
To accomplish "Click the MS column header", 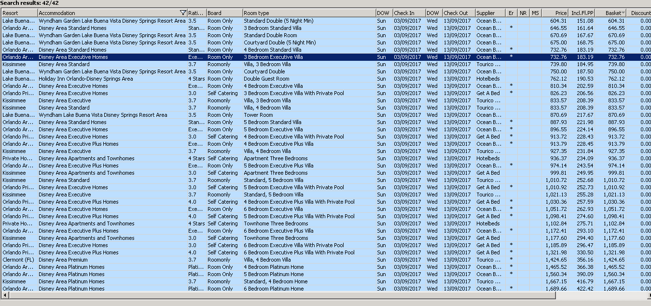I will (x=535, y=13).
